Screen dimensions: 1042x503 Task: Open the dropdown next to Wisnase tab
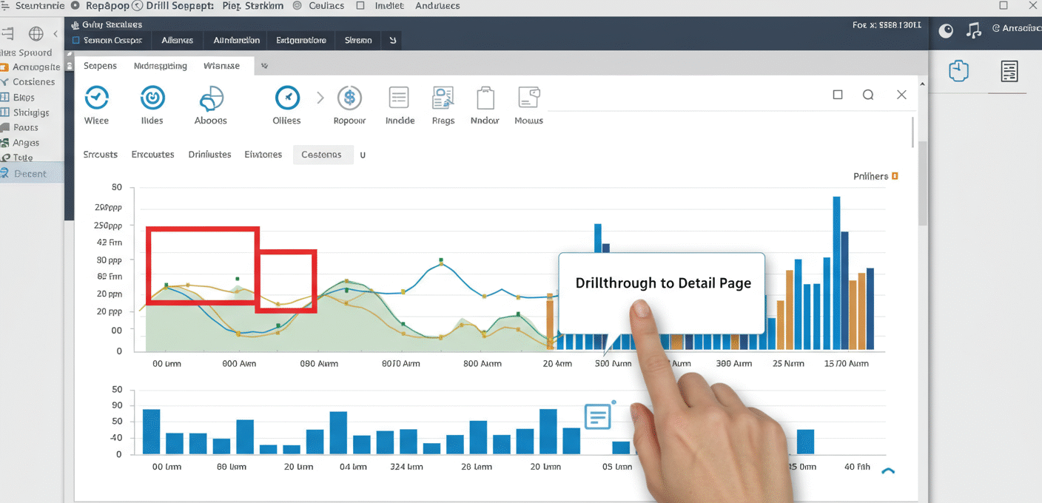point(263,66)
